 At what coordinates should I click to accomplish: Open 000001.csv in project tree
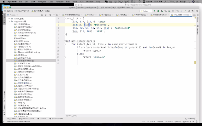[20, 38]
